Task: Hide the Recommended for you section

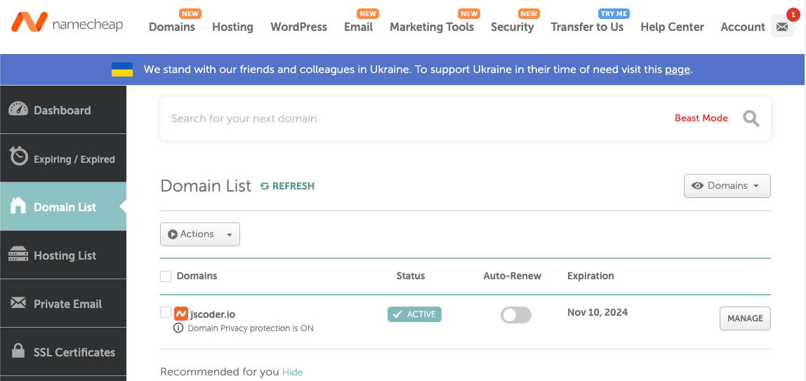Action: tap(292, 372)
